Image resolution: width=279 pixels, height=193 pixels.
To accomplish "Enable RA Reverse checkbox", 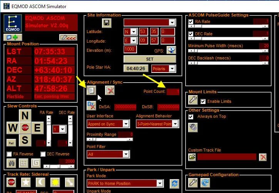I will click(x=10, y=154).
